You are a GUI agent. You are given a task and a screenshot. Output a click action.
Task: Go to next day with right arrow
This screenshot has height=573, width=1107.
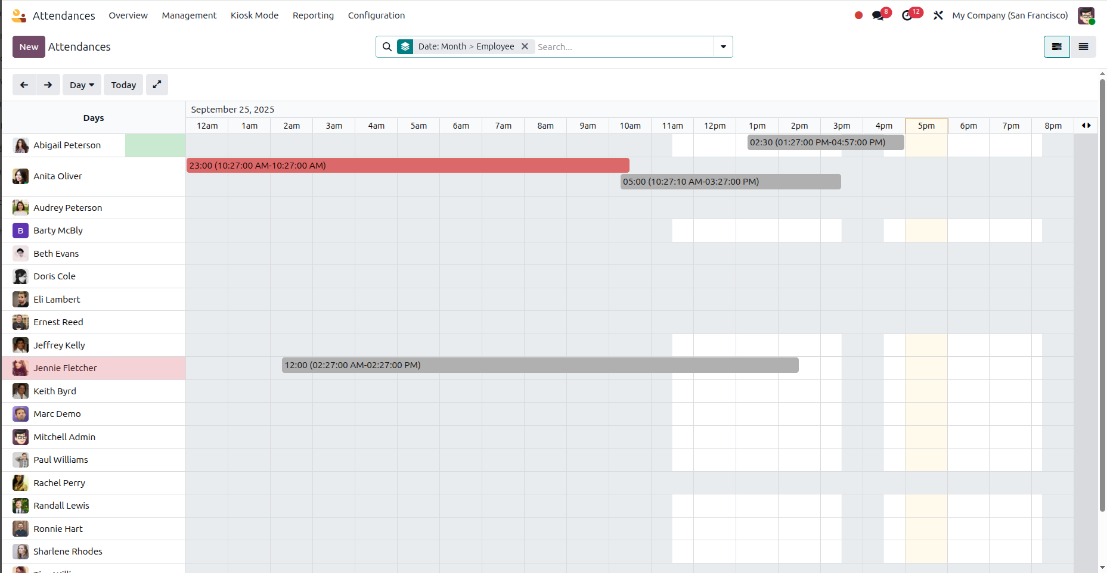48,85
